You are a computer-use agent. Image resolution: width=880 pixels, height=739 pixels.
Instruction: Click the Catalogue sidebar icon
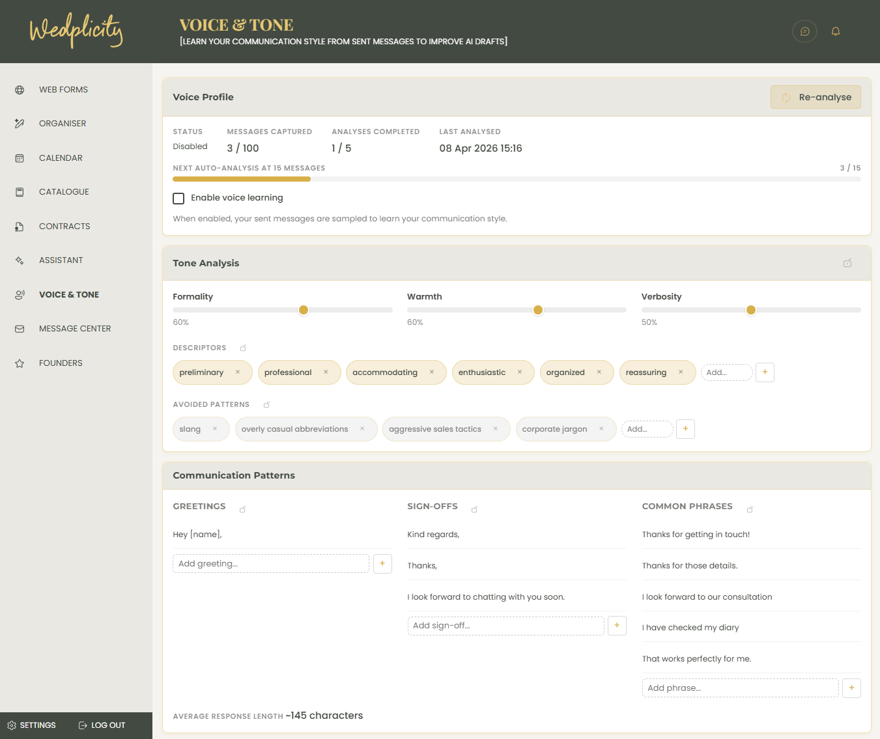20,192
